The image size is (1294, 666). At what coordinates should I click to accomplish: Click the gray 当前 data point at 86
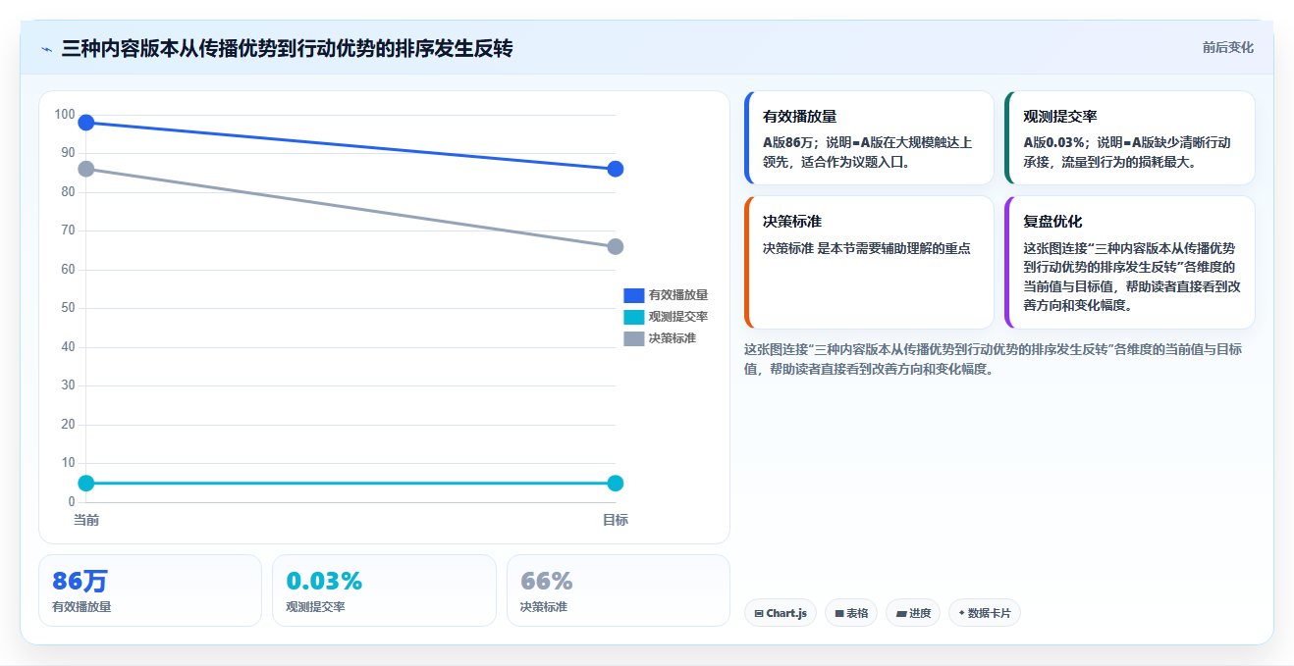pos(86,169)
